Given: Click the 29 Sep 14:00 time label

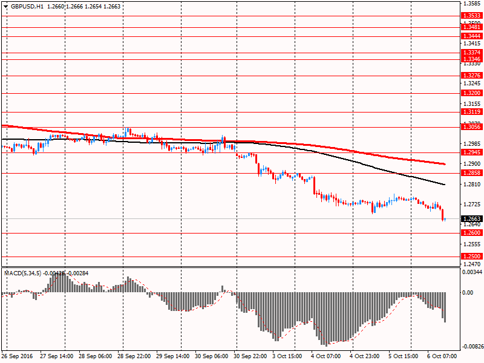Looking at the screenshot, I should click(173, 356).
